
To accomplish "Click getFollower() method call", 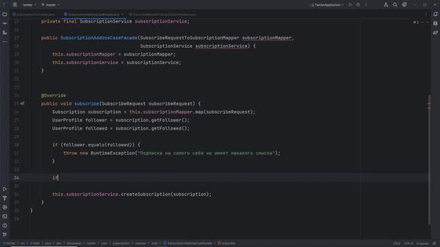I will click(170, 120).
